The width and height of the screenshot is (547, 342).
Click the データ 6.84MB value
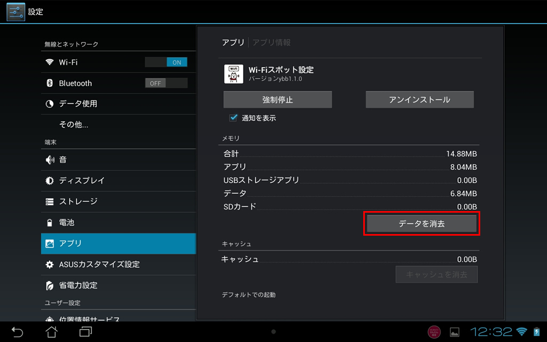pos(463,193)
